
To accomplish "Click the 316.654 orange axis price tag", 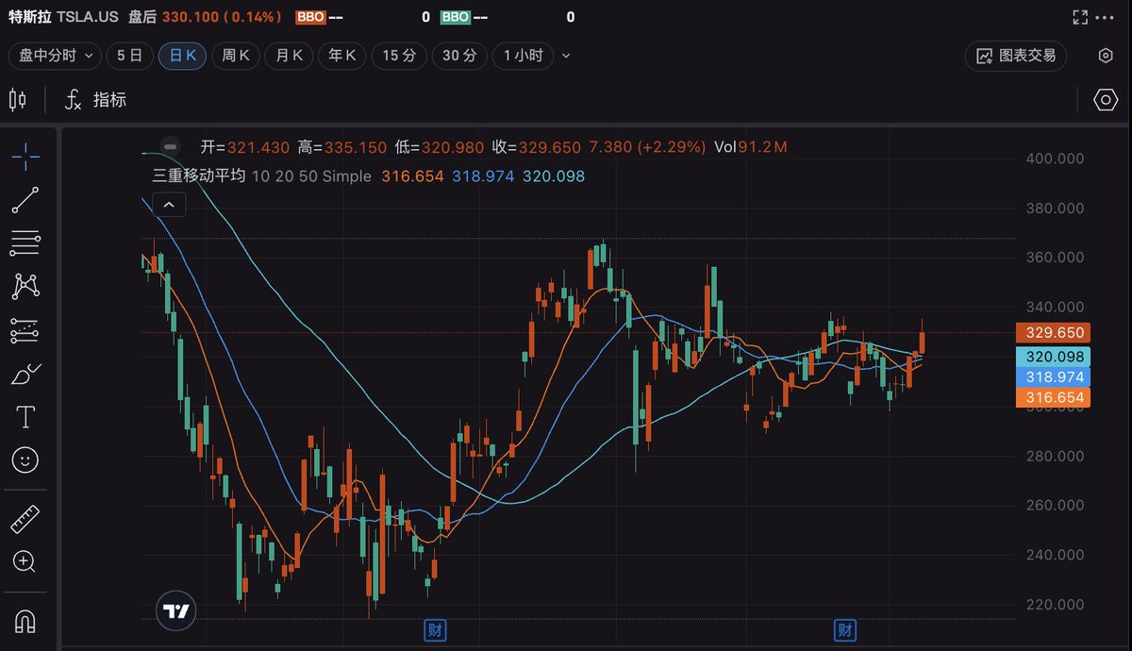I will point(1052,397).
